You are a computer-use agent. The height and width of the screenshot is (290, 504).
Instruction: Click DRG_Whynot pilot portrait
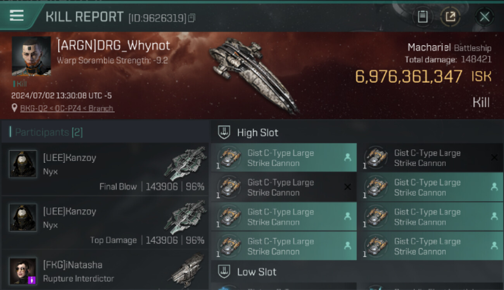point(31,56)
